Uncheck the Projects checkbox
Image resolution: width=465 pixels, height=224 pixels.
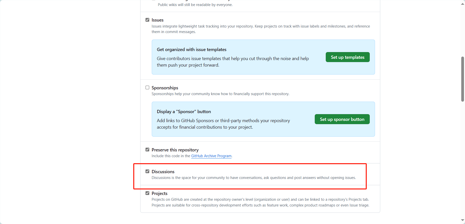147,193
